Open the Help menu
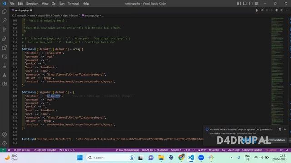The image size is (291, 163). pos(85,4)
